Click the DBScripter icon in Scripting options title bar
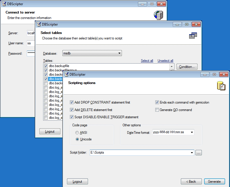Screen dimensions: 230x187 coord(67,74)
